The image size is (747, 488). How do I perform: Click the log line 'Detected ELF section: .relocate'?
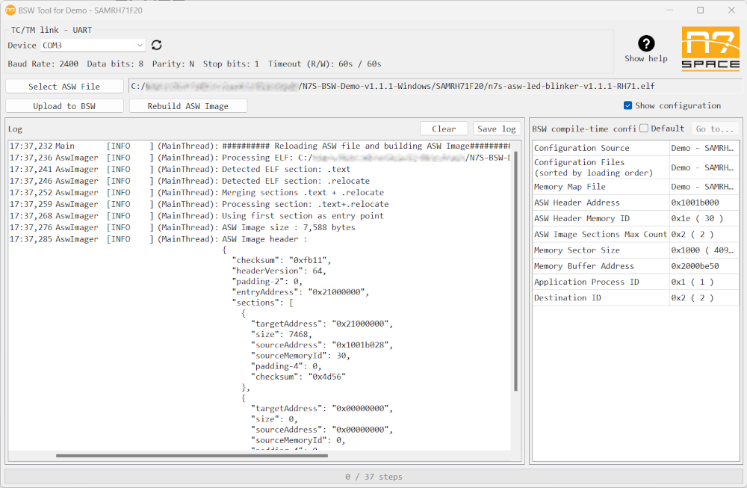[x=295, y=181]
